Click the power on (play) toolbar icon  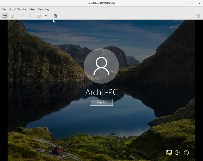(x=23, y=16)
